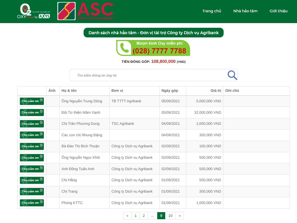Select current pagination page 9
This screenshot has height=223, width=297.
pos(161,216)
